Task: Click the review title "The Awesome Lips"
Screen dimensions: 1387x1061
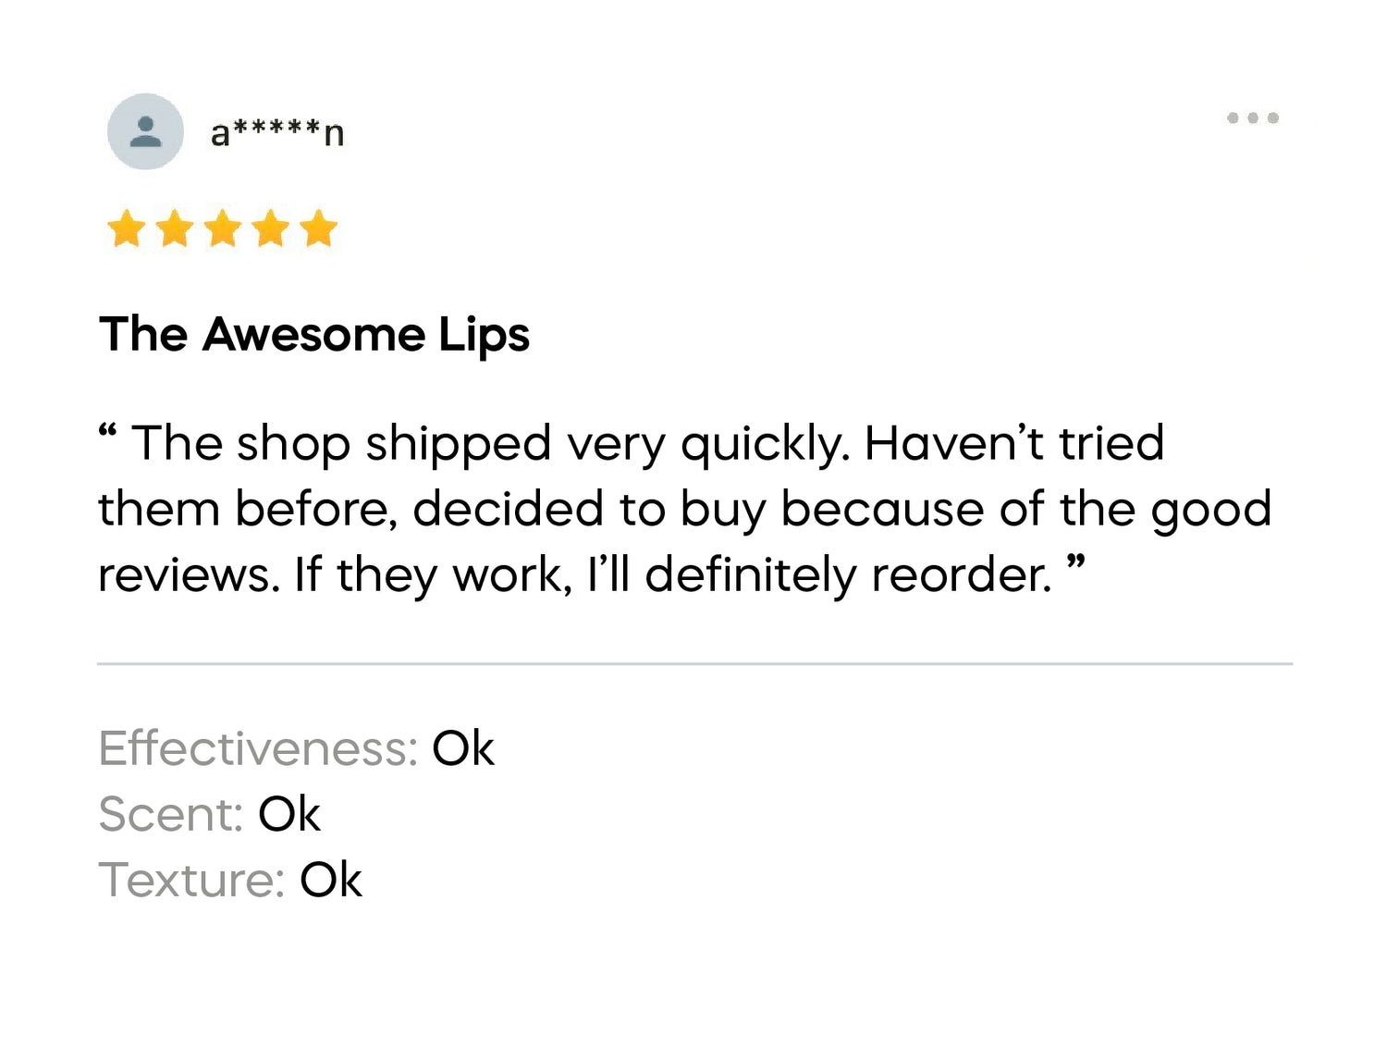Action: point(314,334)
